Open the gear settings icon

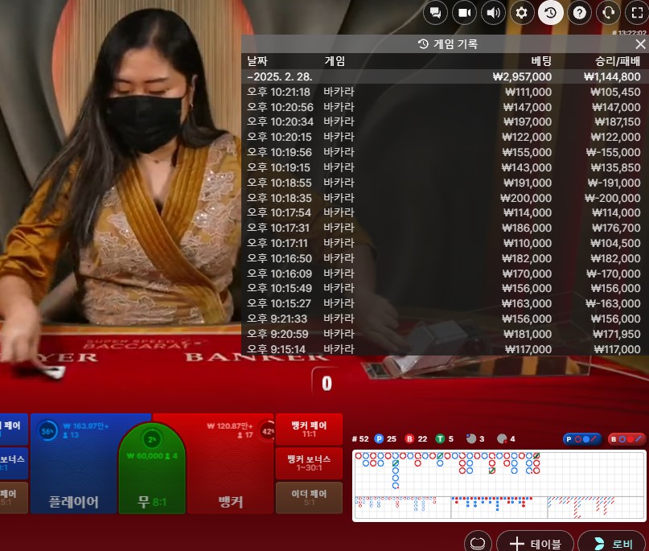tap(522, 12)
